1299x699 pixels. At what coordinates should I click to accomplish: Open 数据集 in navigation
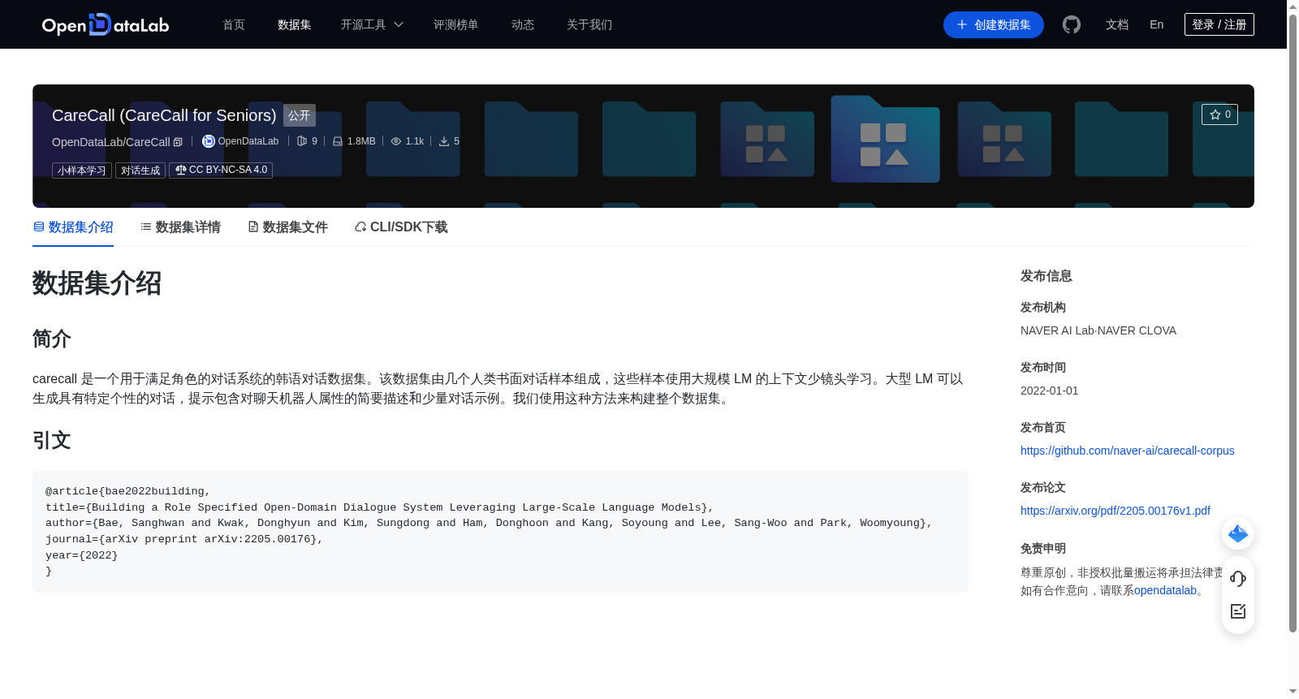click(294, 24)
